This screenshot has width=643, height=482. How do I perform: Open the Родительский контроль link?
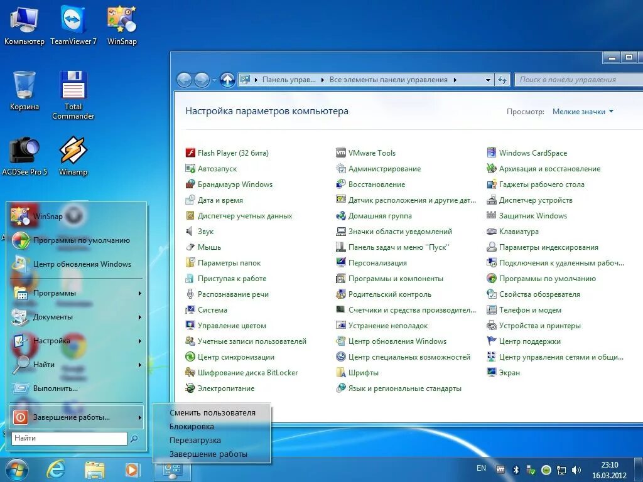(389, 294)
